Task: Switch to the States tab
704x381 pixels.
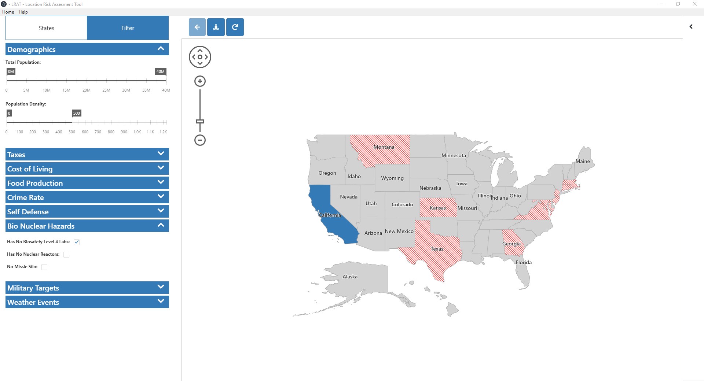Action: 47,28
